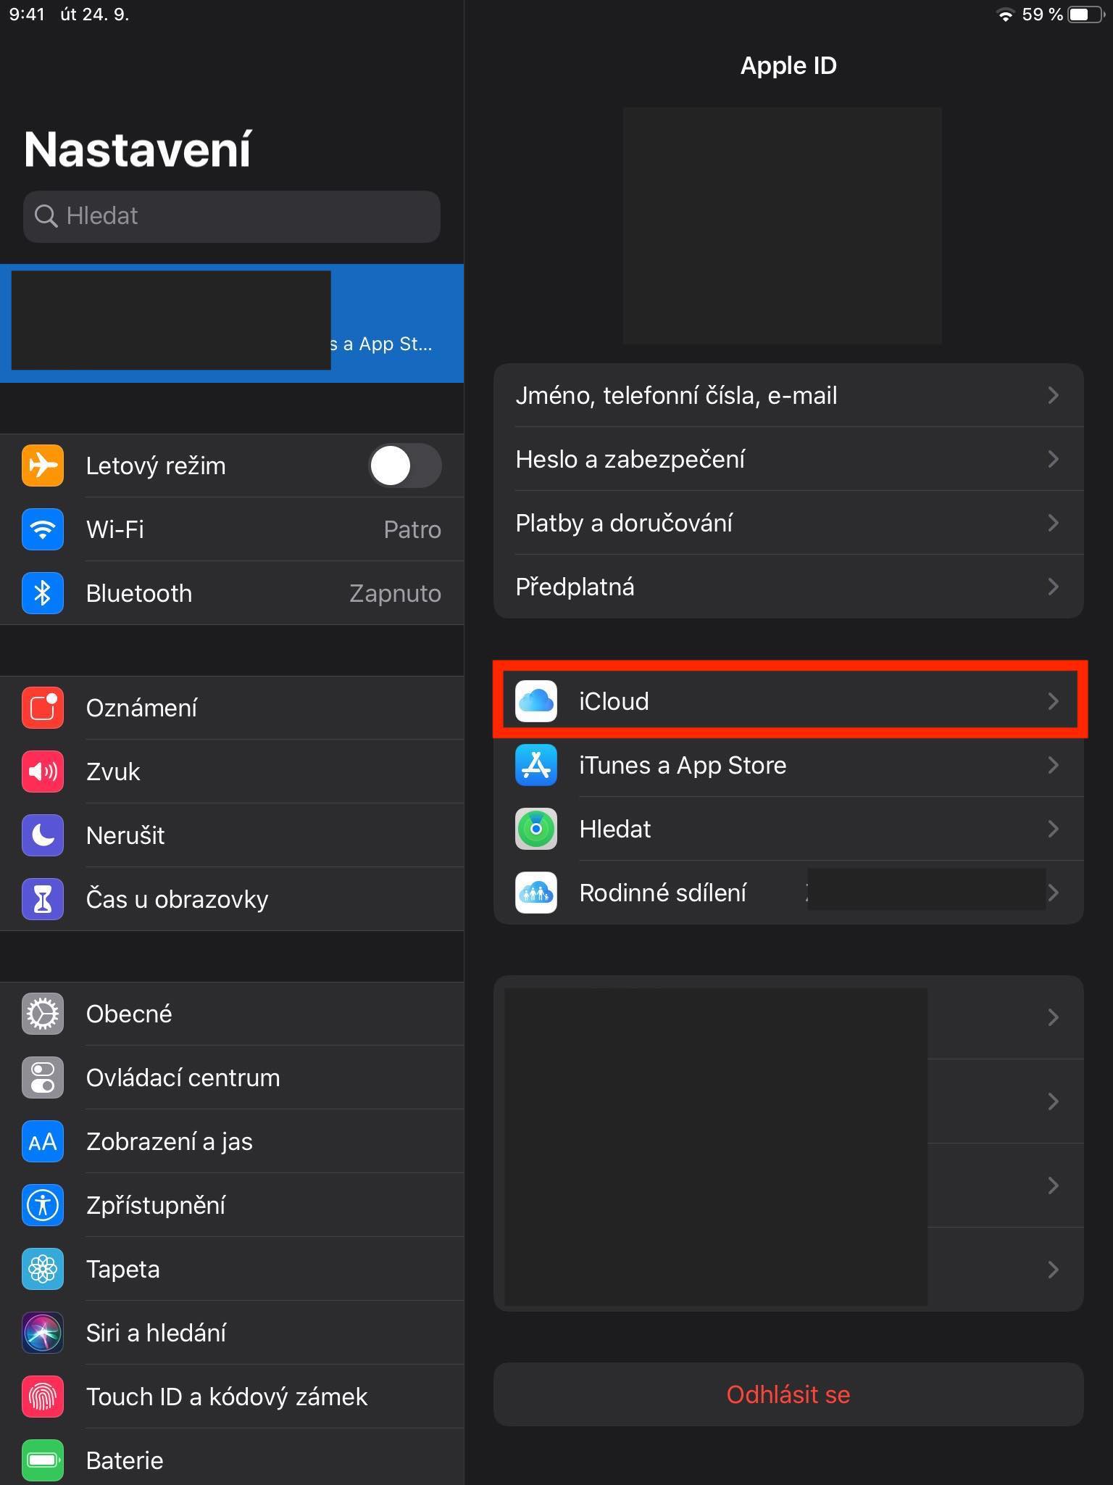
Task: Tap Wi-Fi network value Patro
Action: click(412, 529)
